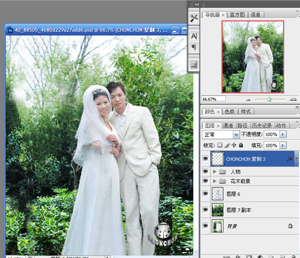Hide 图层 6 layer

point(206,194)
